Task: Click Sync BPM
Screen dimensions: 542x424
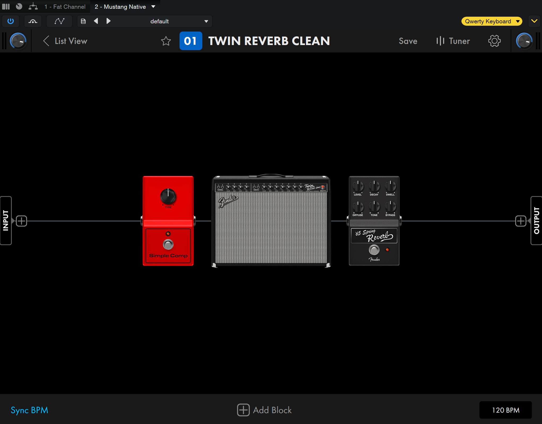Action: [x=29, y=410]
